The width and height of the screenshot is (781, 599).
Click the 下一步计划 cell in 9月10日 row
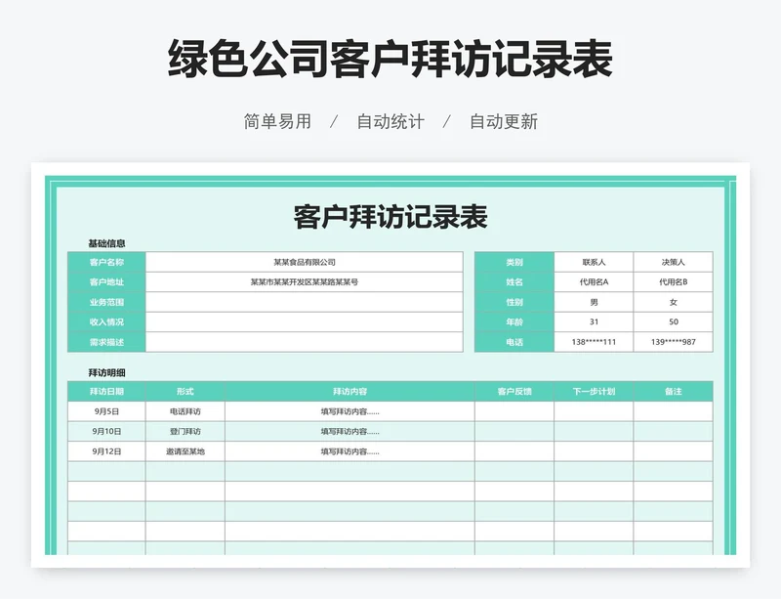point(594,432)
